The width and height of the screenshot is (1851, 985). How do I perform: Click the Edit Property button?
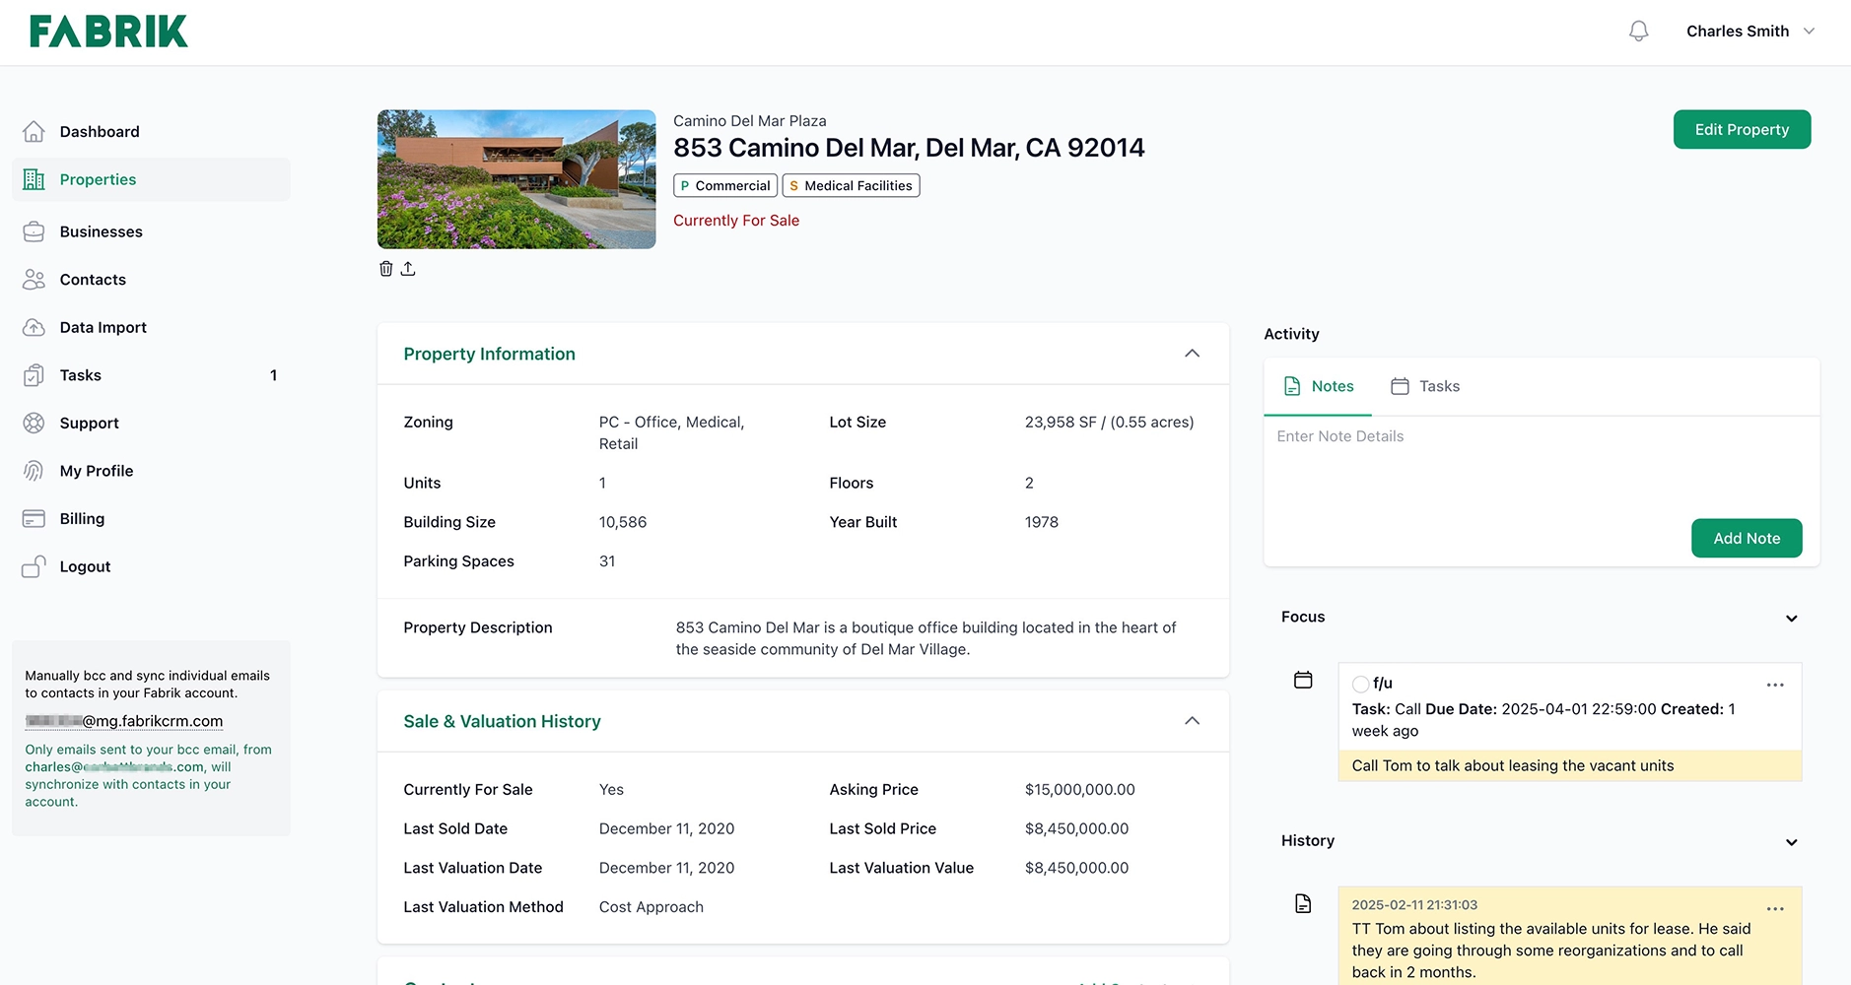1742,129
